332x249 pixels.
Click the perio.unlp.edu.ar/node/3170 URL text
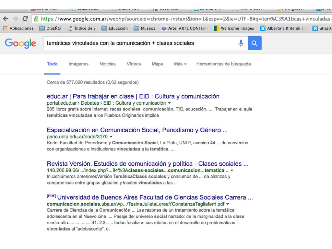[x=77, y=137]
